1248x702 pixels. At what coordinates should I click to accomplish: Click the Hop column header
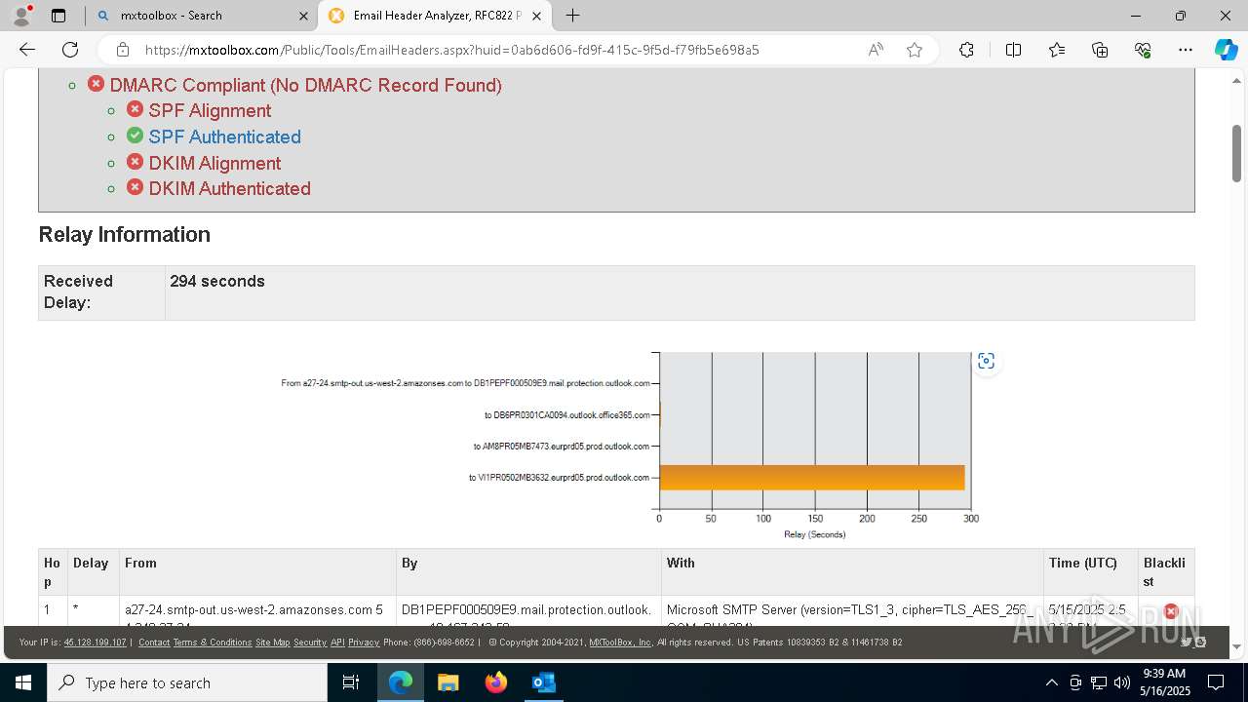click(53, 572)
